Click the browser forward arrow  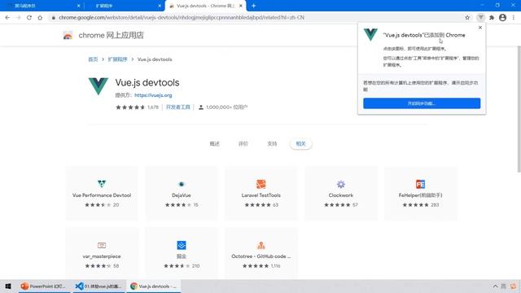(x=18, y=18)
